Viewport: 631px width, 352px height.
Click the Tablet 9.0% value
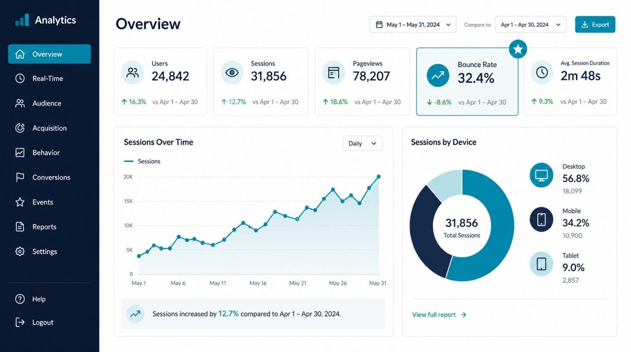[x=573, y=267]
